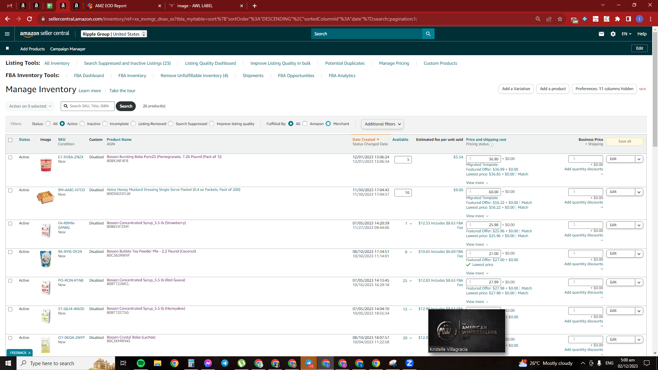Open Campaign Manager in the top bar

(x=68, y=49)
